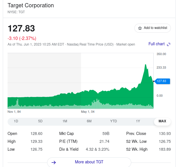The height and width of the screenshot is (167, 184).
Task: Click the 126.75 value in the 52 Wk. Low row
Action: click(165, 141)
